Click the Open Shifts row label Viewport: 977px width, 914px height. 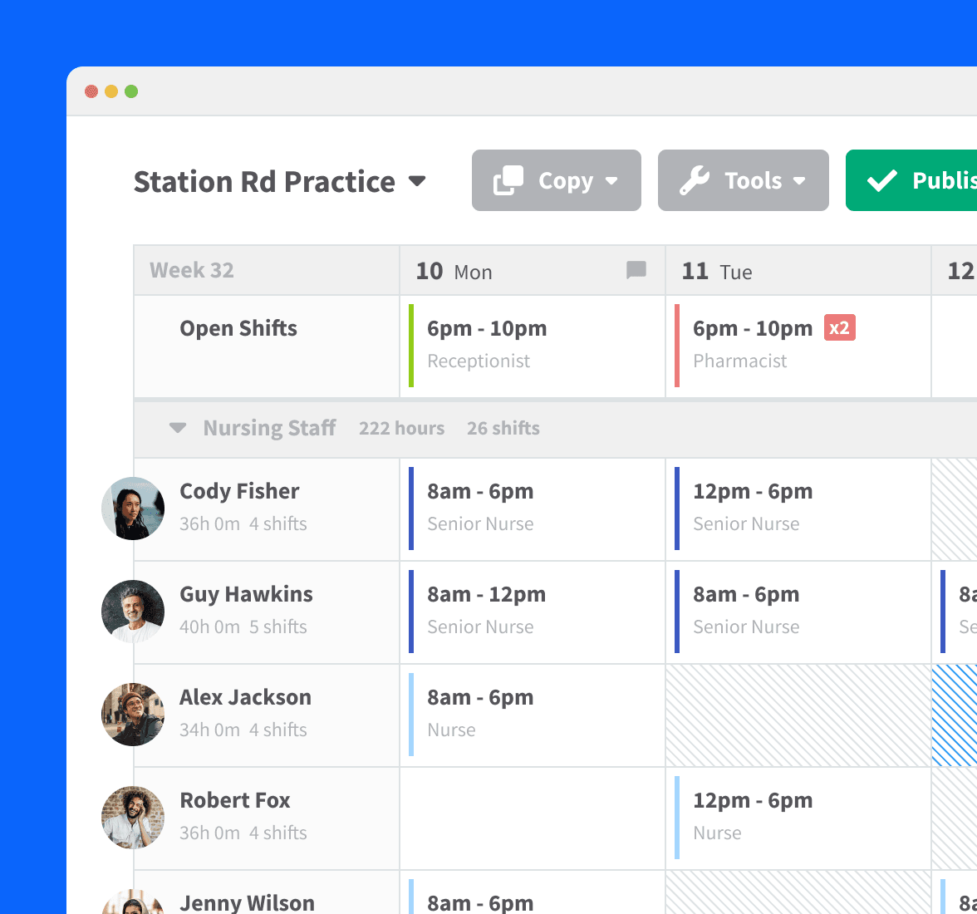(238, 329)
